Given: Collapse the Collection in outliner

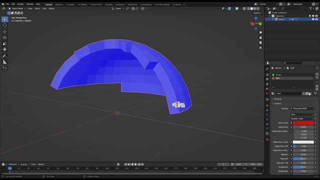Looking at the screenshot, I should [x=270, y=16].
